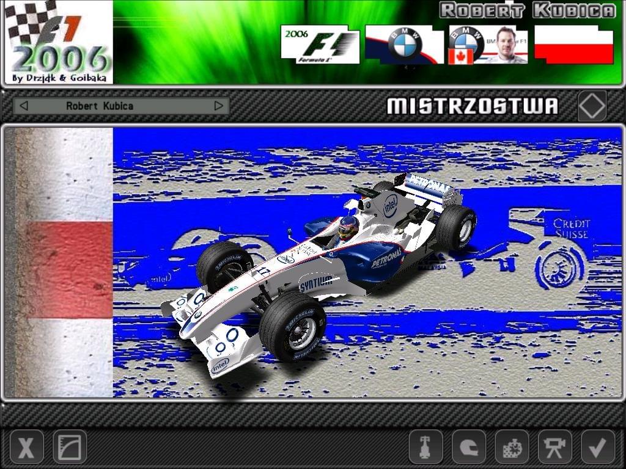Click the BMW Sauber car preview
Image resolution: width=626 pixels, height=469 pixels.
pyautogui.click(x=318, y=275)
